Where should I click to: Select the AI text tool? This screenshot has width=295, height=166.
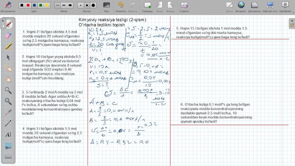(8, 135)
